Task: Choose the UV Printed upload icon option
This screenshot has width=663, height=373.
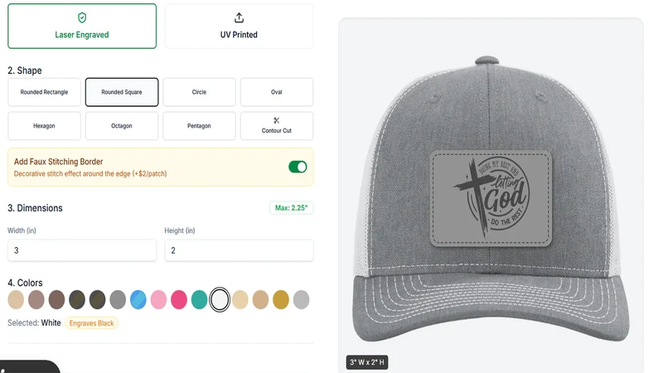Action: [239, 27]
